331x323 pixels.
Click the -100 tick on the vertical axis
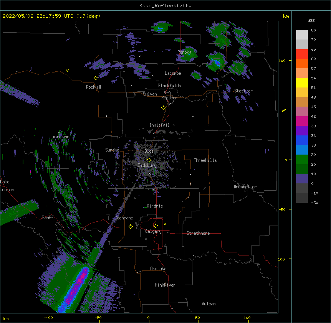point(281,259)
